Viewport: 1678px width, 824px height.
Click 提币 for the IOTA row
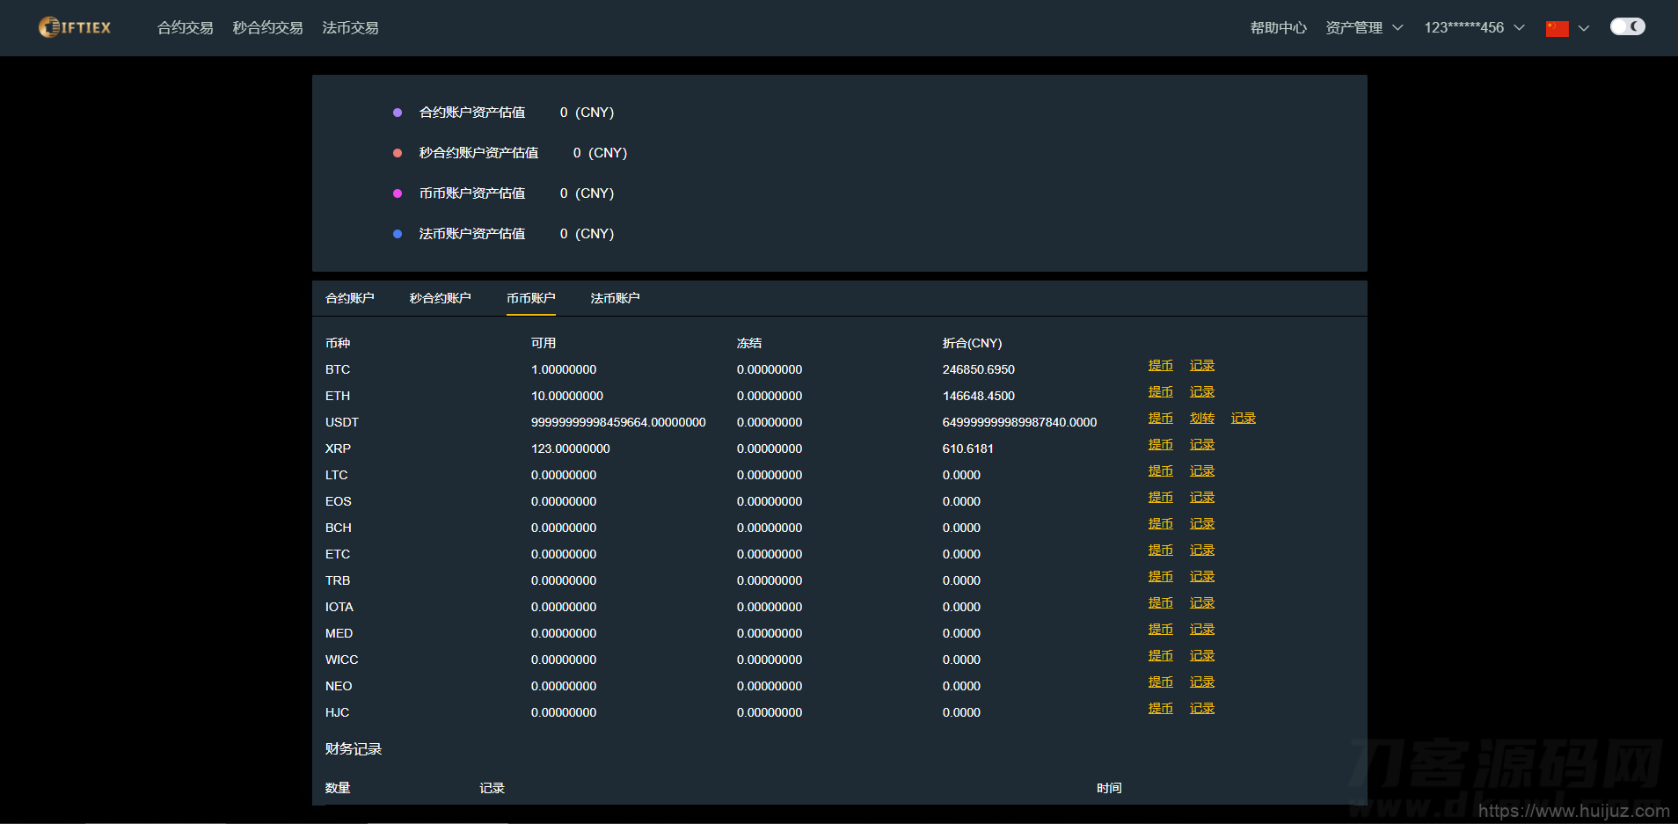click(1160, 602)
